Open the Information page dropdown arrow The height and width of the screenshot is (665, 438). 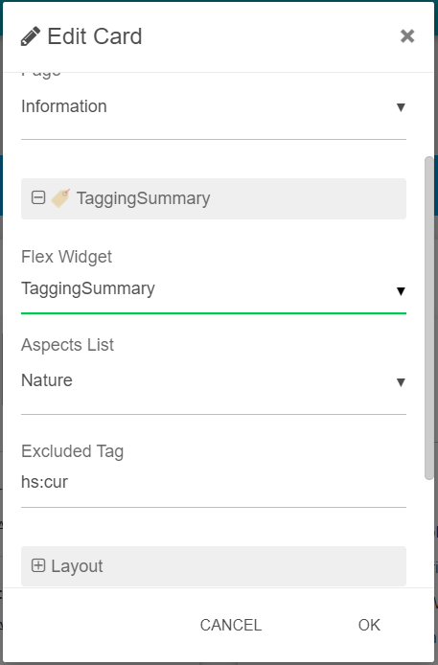401,107
